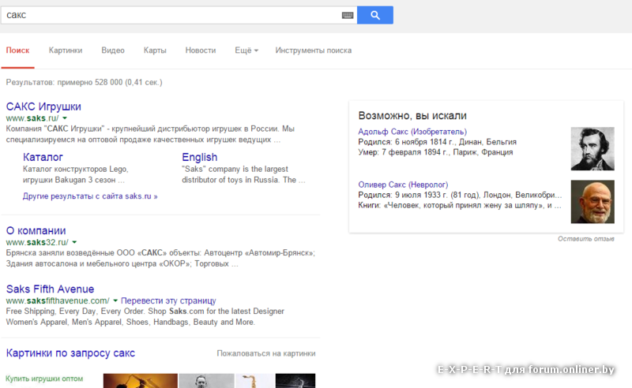Click Пожаловаться на картинки

pos(266,353)
